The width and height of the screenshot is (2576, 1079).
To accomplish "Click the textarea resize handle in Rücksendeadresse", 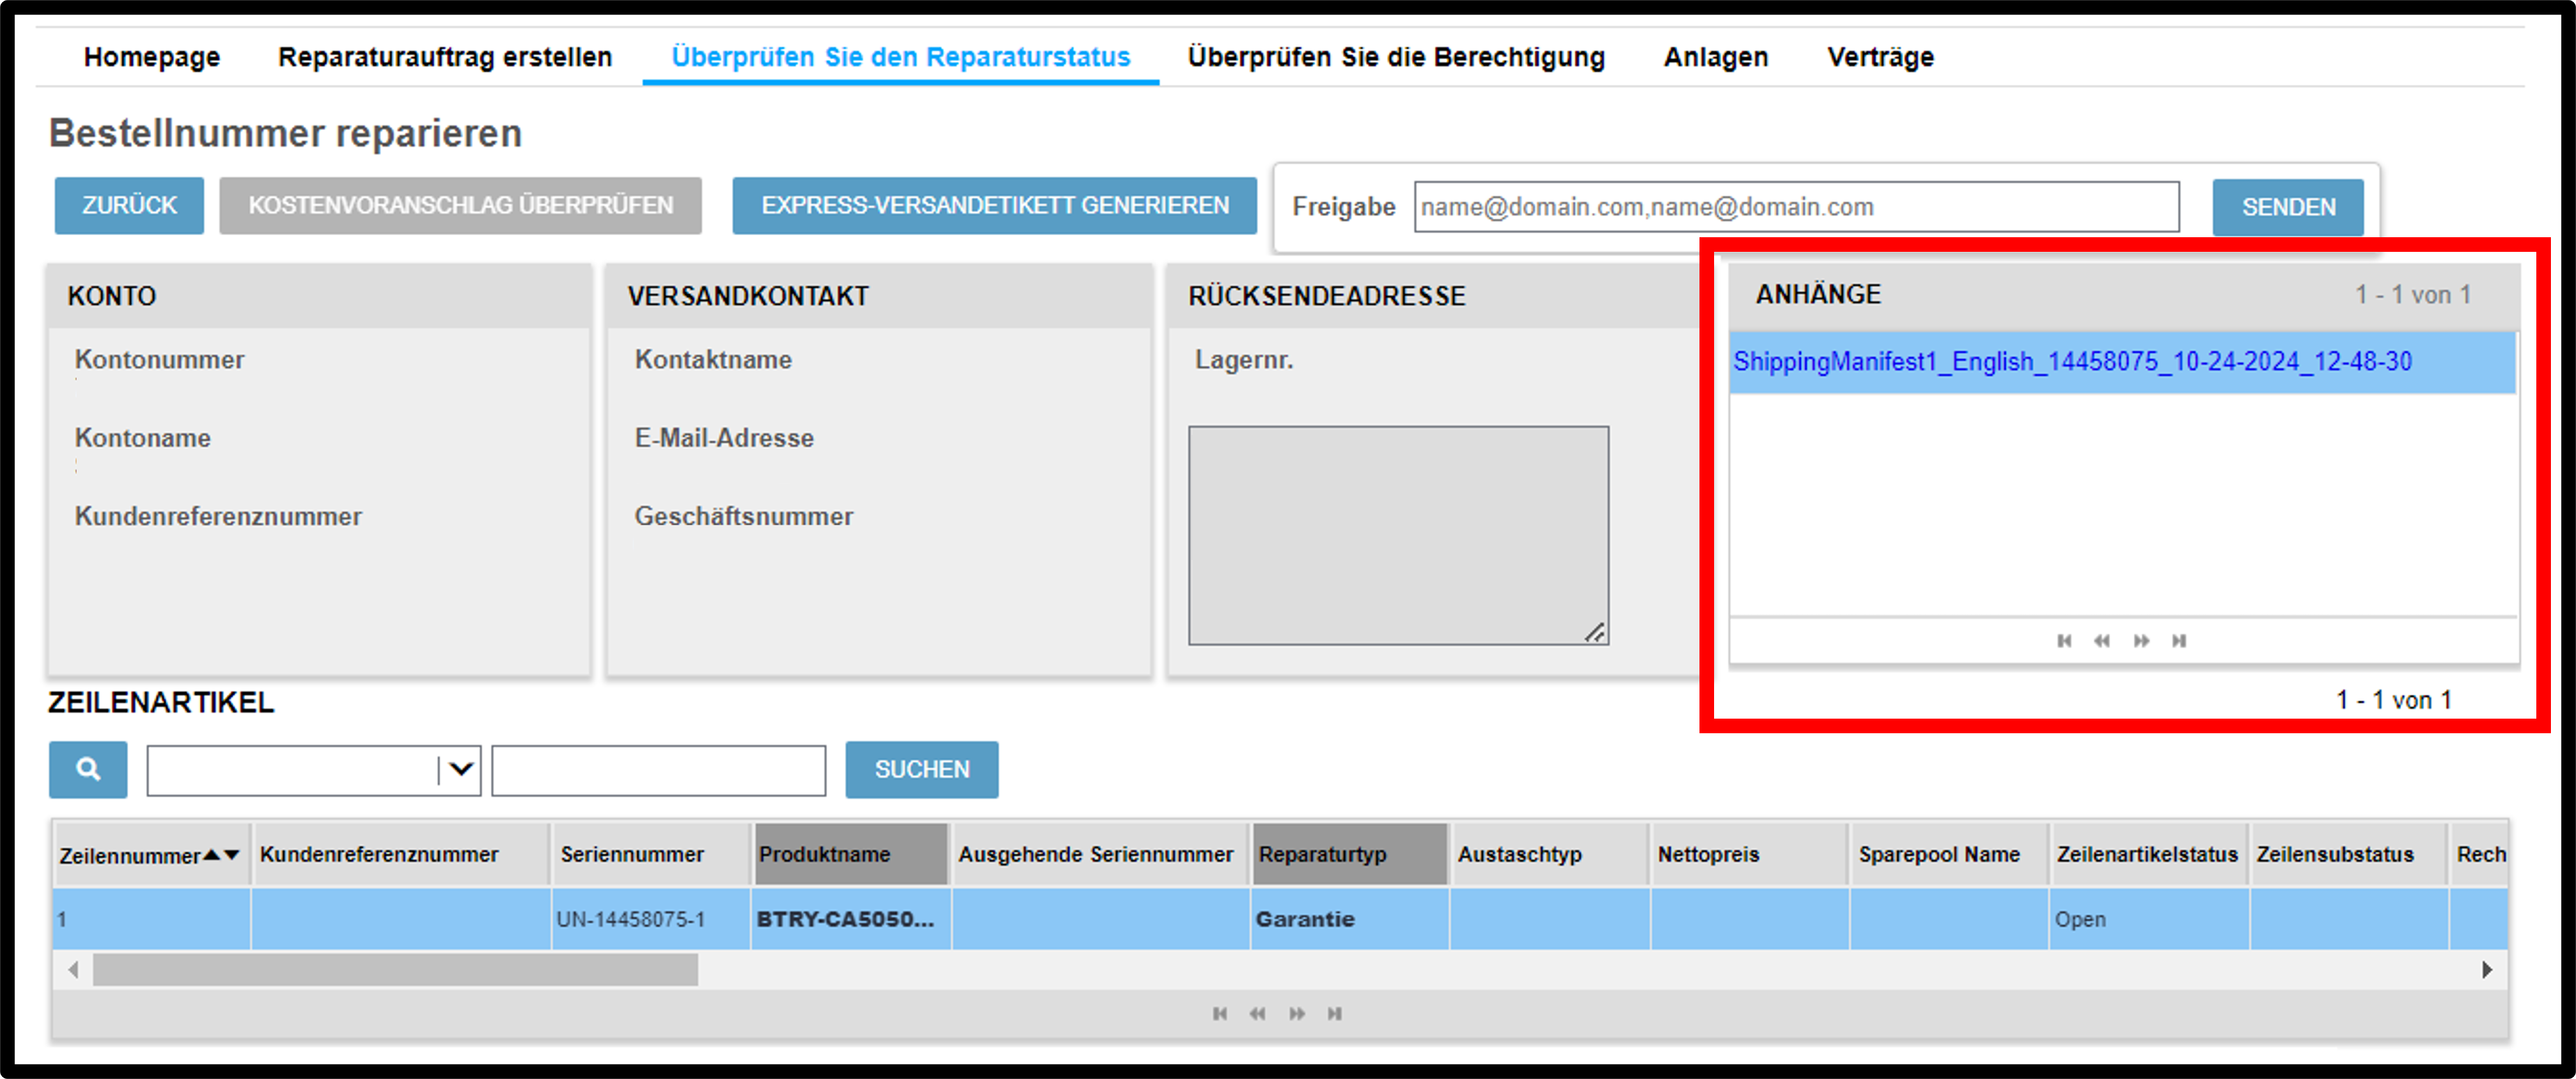I will 1595,632.
